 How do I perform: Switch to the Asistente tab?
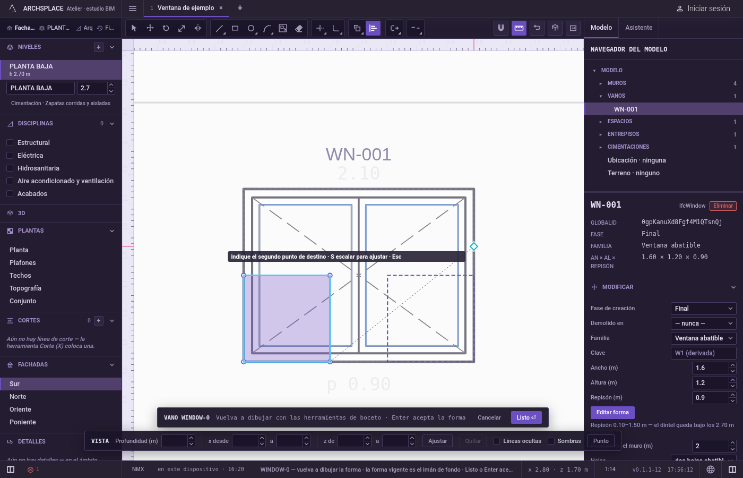[x=639, y=28]
